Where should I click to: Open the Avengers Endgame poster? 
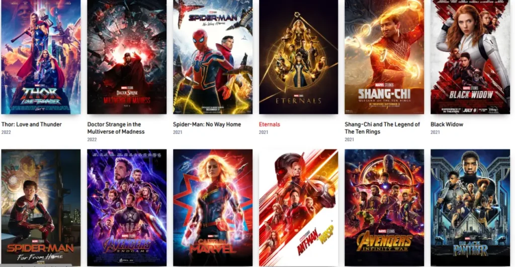(127, 208)
